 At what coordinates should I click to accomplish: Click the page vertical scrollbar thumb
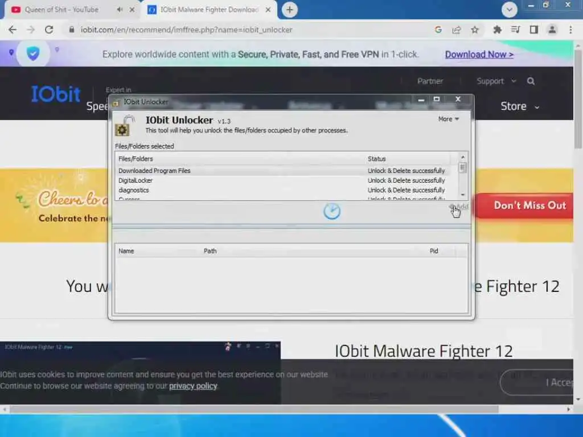point(578,98)
